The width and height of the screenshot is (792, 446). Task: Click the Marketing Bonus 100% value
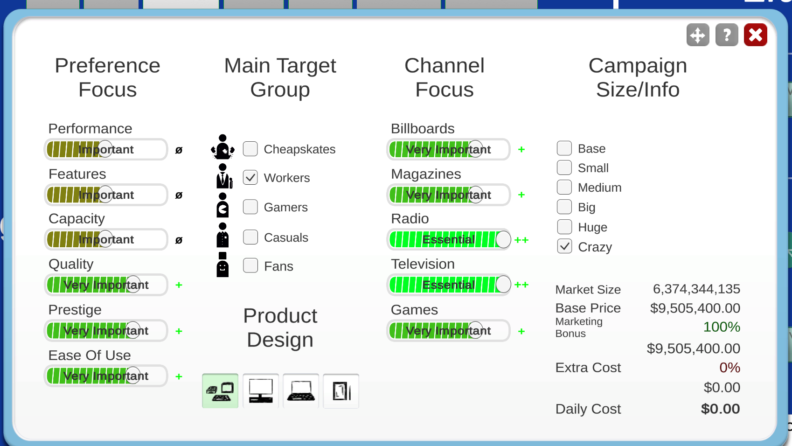tap(722, 327)
